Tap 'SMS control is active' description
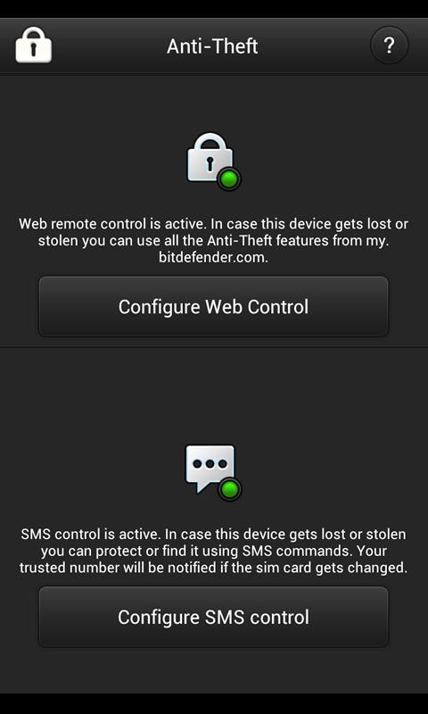428x714 pixels. click(x=213, y=551)
